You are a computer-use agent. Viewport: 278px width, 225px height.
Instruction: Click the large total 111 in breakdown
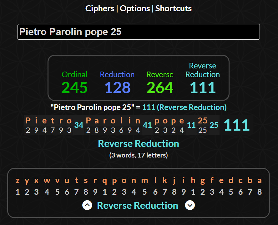[237, 125]
